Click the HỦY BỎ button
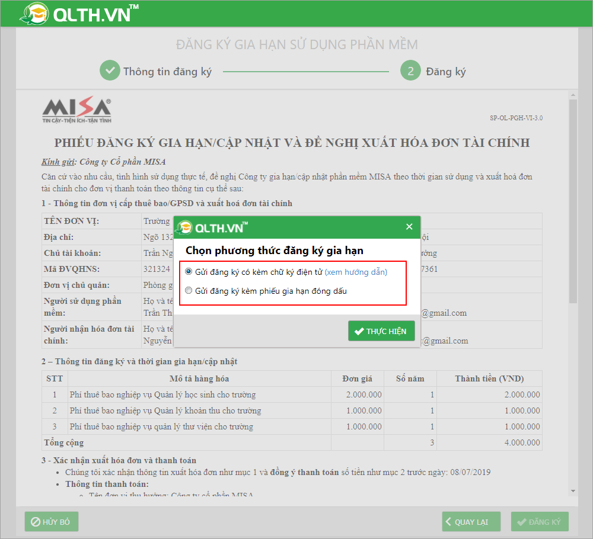The image size is (593, 539). (52, 522)
